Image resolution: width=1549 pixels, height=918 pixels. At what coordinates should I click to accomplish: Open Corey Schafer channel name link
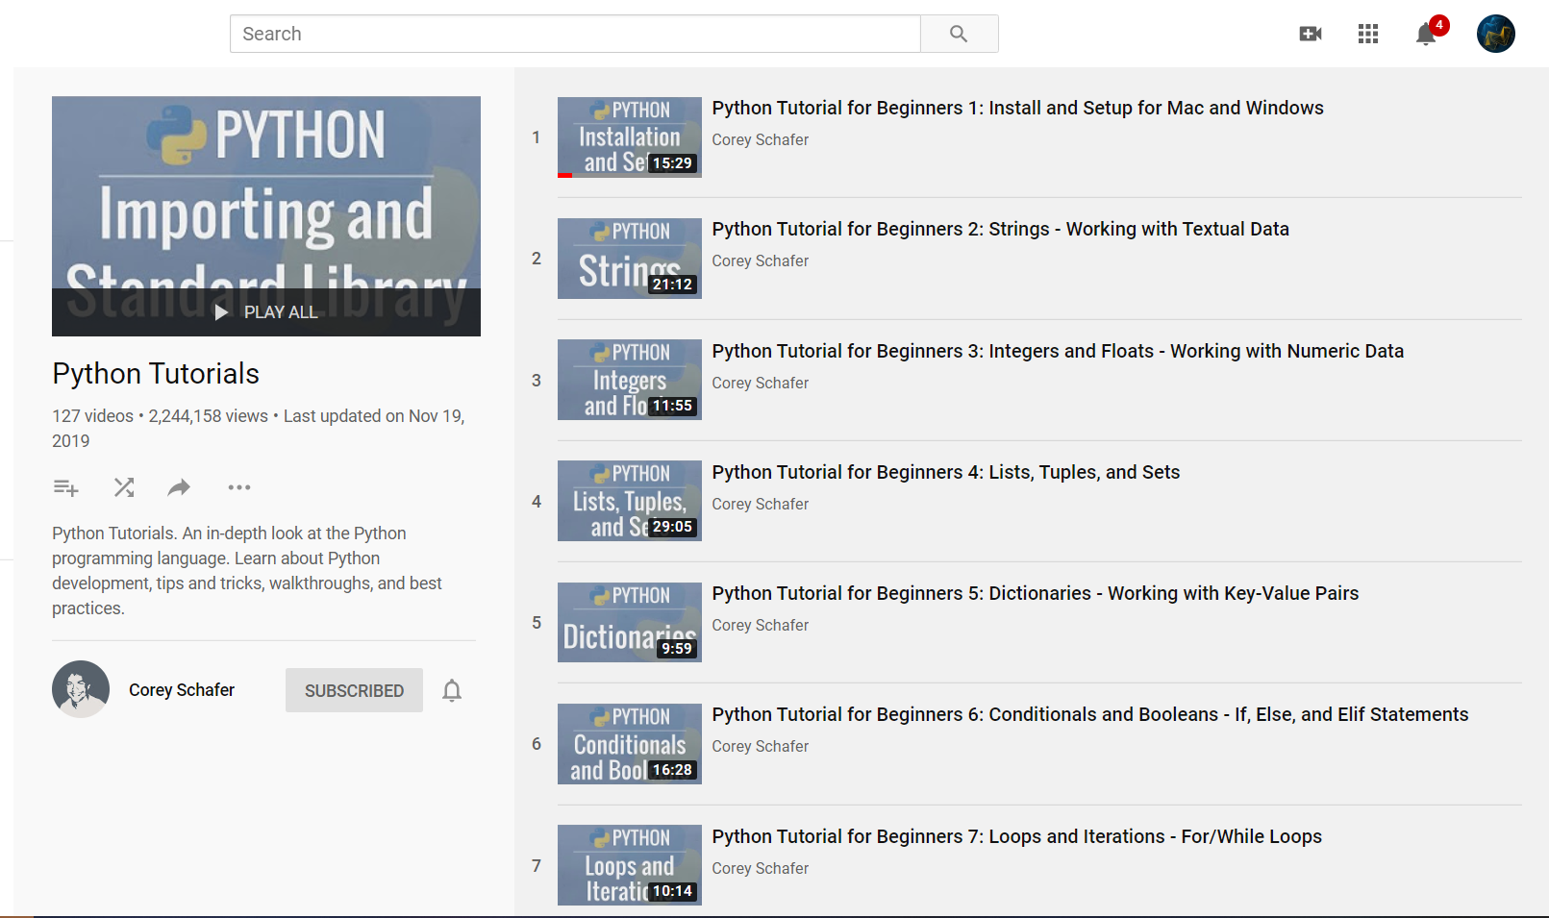[182, 690]
